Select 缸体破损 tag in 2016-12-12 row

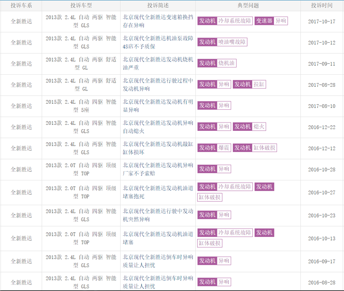(255, 148)
